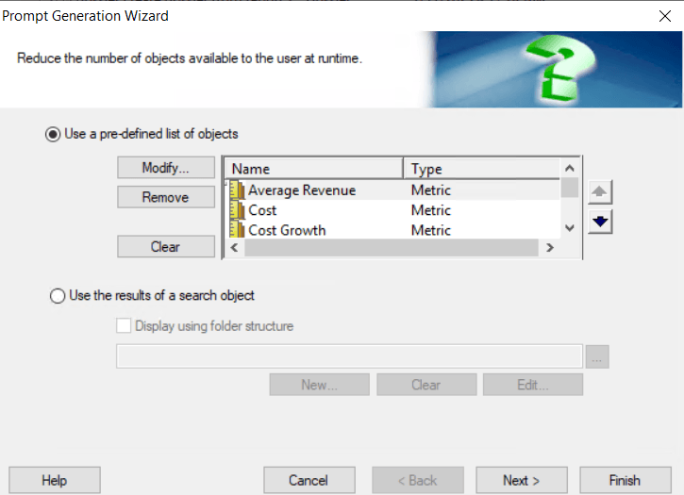Close the Prompt Generation Wizard window

click(x=665, y=16)
